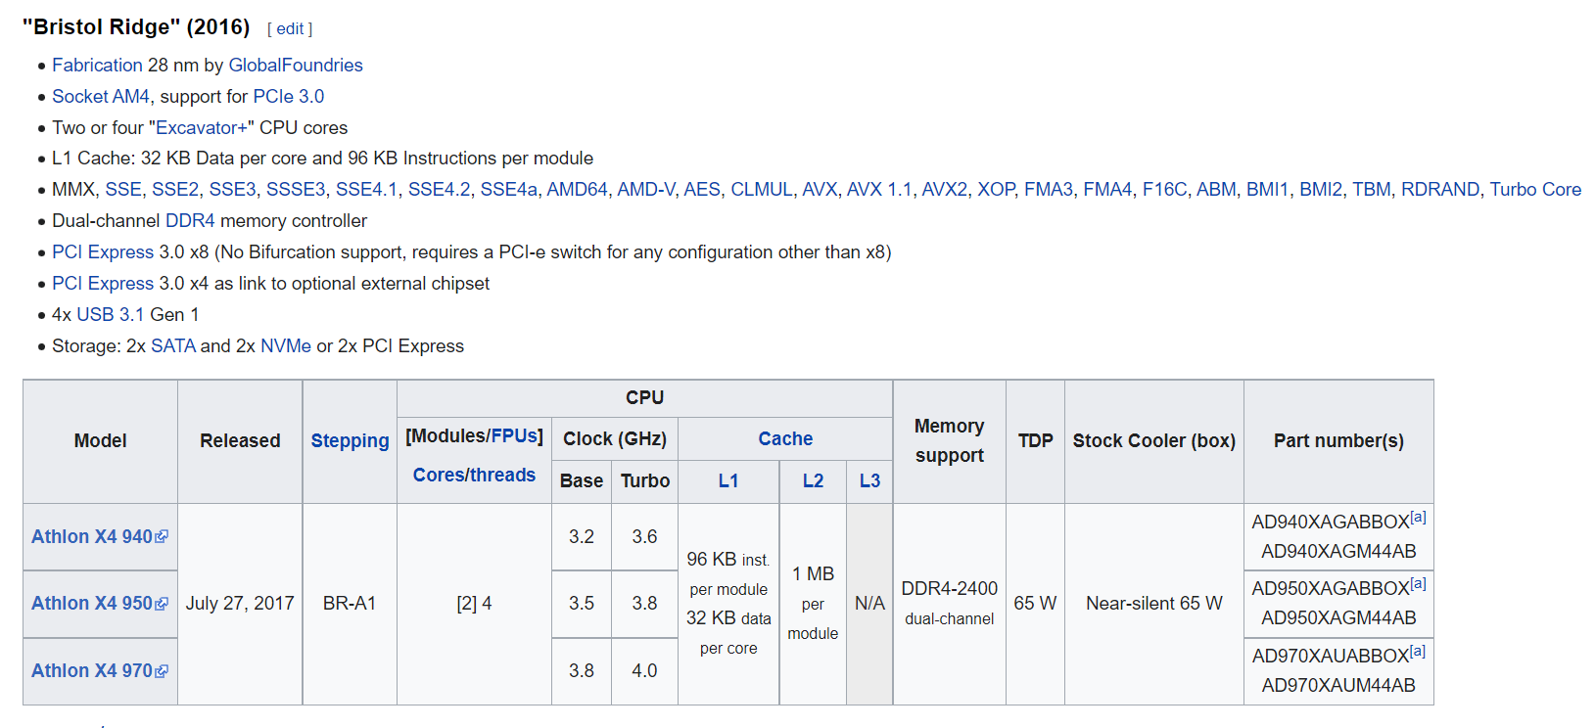Open the external link icon beside Athlon X4 950
The height and width of the screenshot is (728, 1595).
(162, 604)
